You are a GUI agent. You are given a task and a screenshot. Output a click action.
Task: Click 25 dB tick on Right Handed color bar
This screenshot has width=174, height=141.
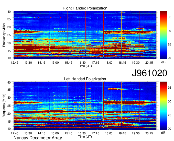click(x=169, y=44)
